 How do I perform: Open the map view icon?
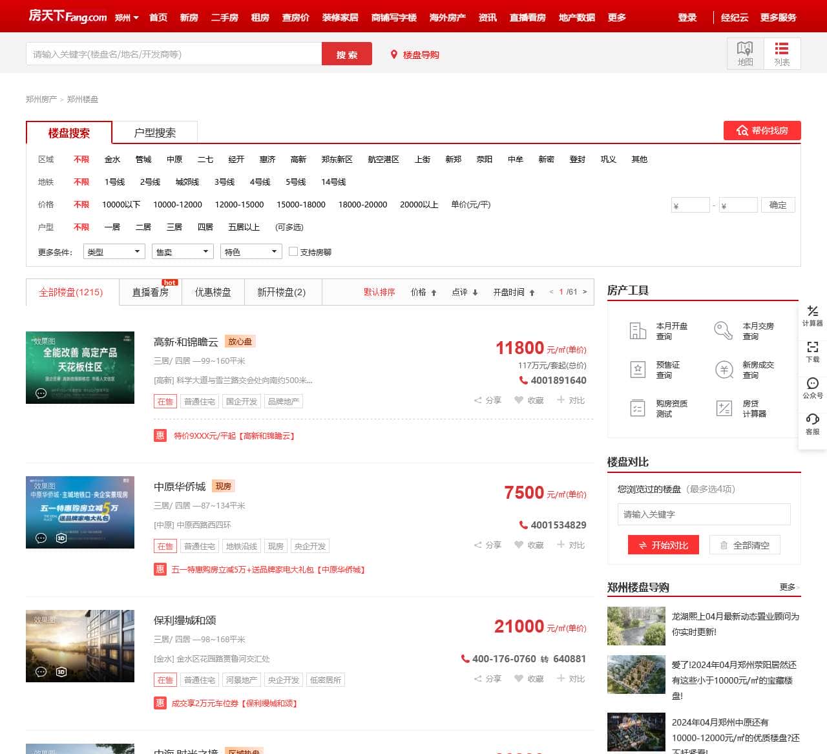pyautogui.click(x=745, y=54)
